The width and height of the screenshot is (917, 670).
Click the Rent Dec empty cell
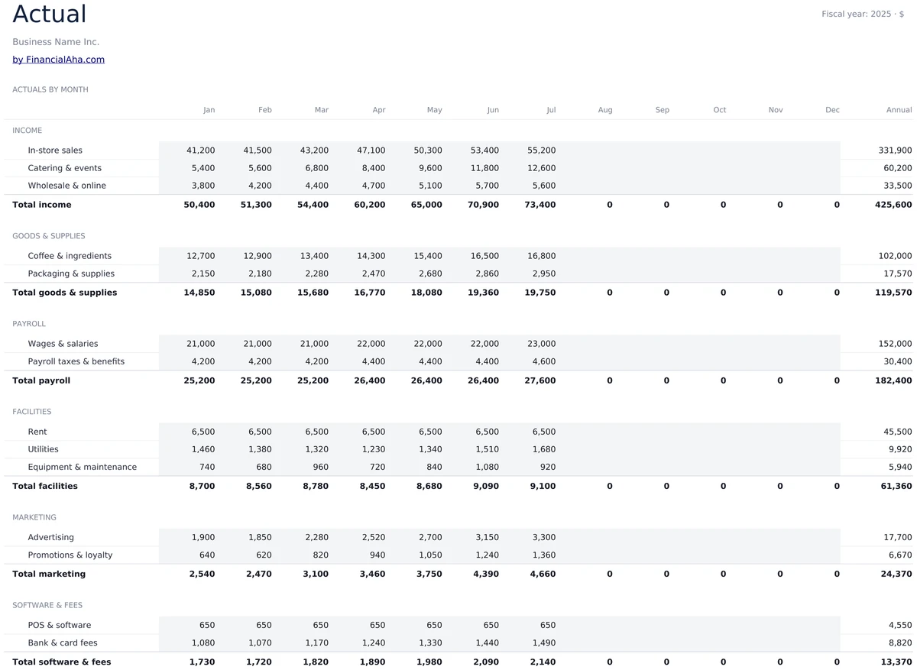click(x=812, y=432)
